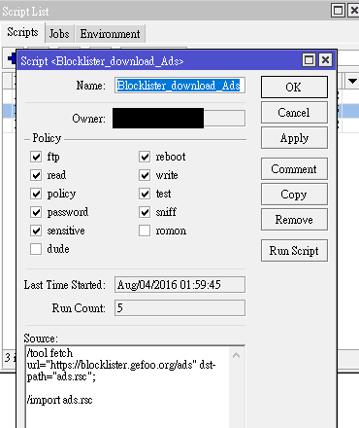The image size is (359, 428).
Task: Enable the dude policy checkbox
Action: click(x=36, y=249)
